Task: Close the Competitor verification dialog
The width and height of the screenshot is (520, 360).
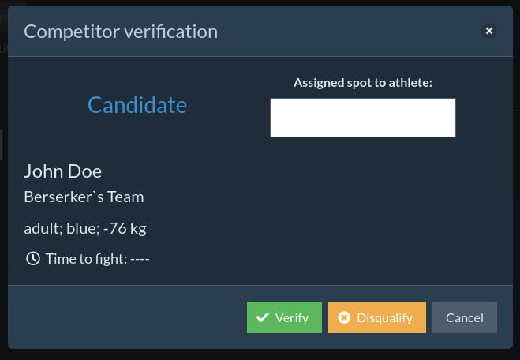Action: pos(489,32)
